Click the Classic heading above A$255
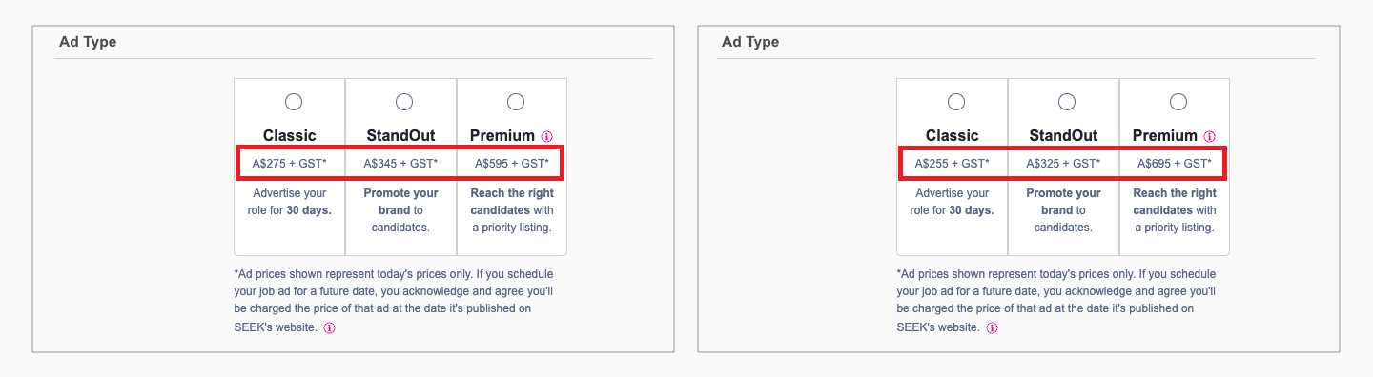 tap(953, 135)
